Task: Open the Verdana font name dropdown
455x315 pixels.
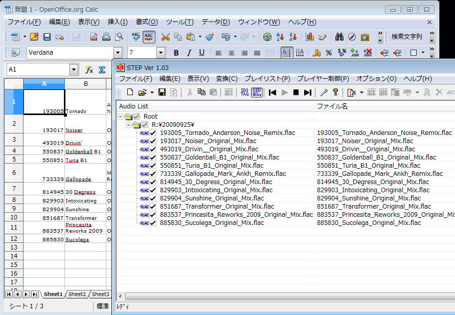Action: (118, 53)
